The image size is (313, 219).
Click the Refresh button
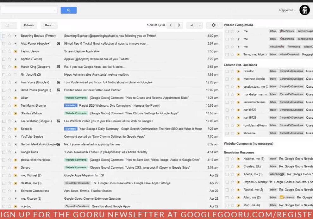point(29,25)
